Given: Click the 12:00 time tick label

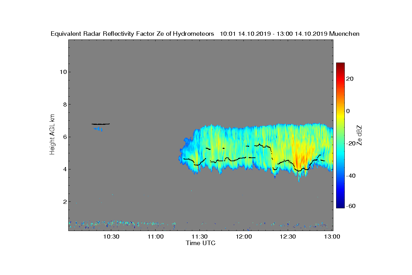Looking at the screenshot, I should coord(244,236).
